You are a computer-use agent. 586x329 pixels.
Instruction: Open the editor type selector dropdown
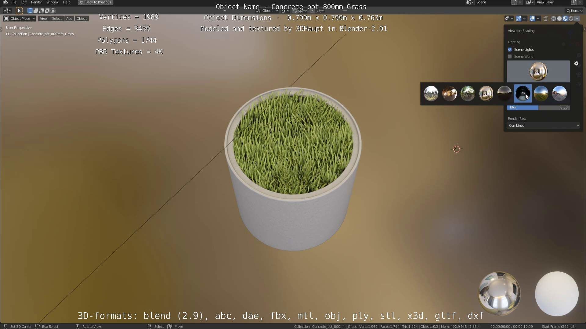coord(8,11)
